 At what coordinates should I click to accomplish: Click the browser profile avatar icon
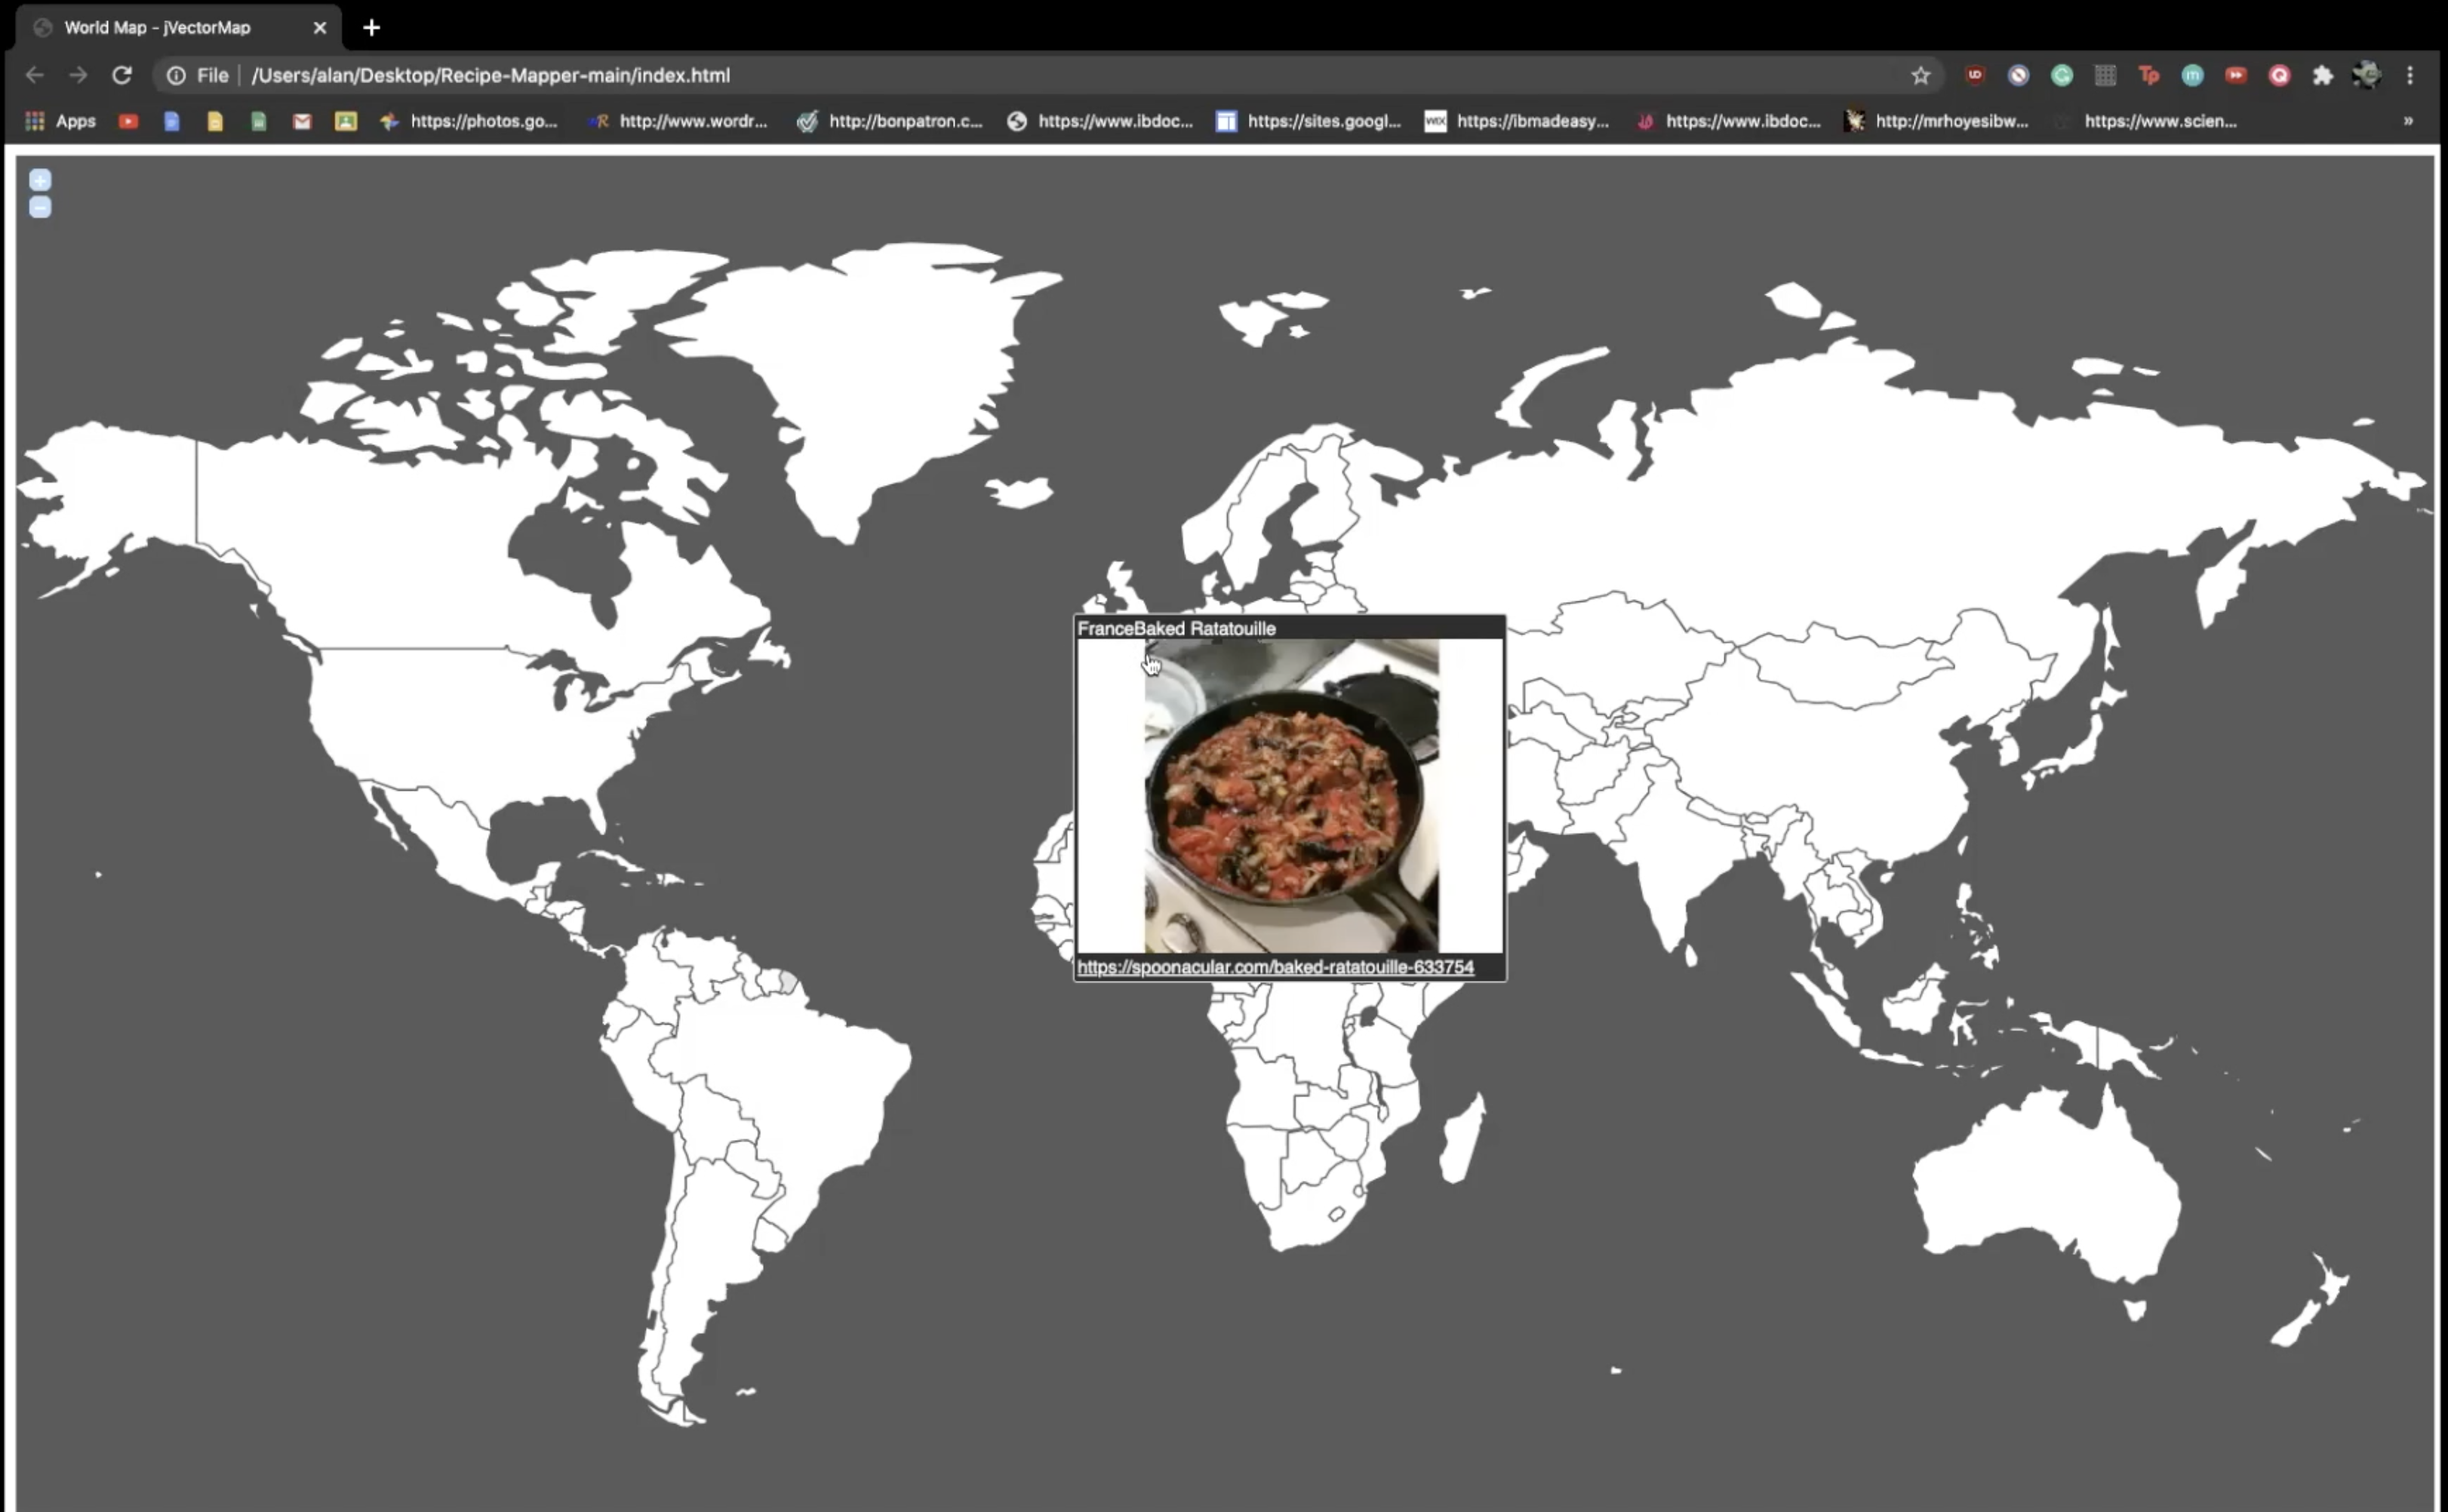[x=2367, y=75]
